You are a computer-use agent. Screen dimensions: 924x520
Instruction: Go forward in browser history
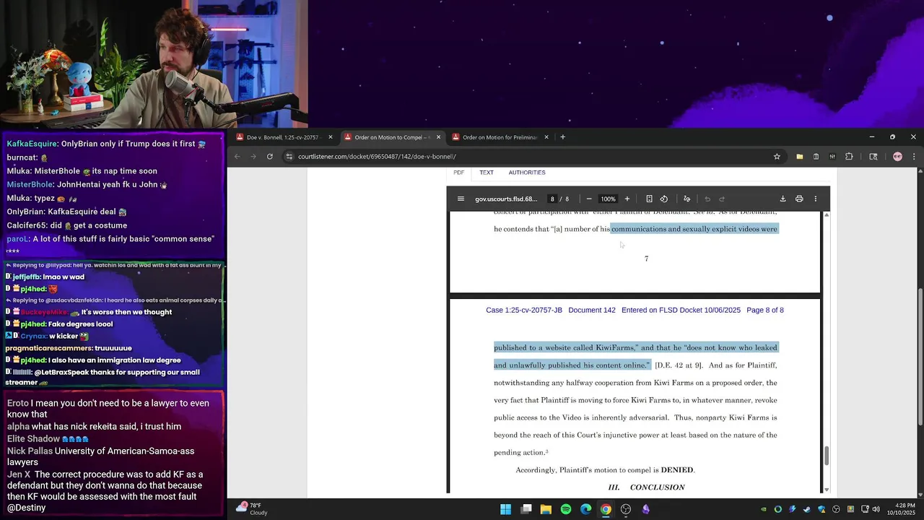click(253, 156)
